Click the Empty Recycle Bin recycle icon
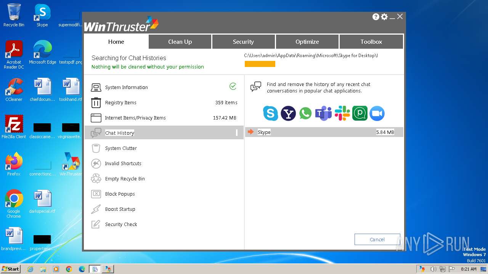488x274 pixels. click(96, 179)
